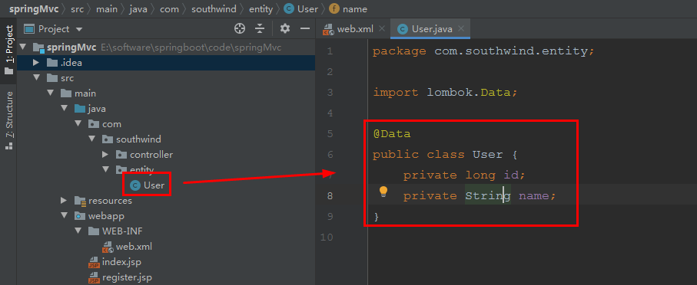The height and width of the screenshot is (285, 697).
Task: Click src in the breadcrumb bar
Action: click(77, 9)
